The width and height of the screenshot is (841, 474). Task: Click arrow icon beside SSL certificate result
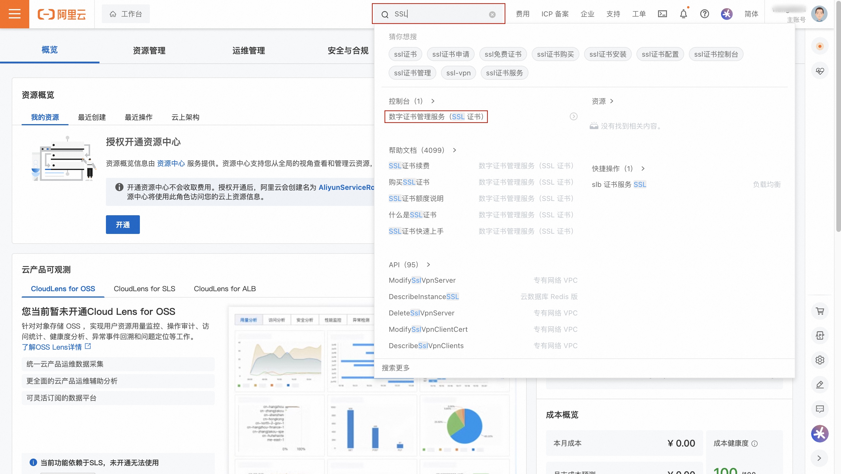click(574, 117)
